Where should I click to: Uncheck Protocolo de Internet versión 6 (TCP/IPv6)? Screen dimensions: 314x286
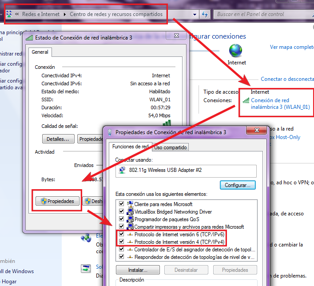(x=121, y=234)
